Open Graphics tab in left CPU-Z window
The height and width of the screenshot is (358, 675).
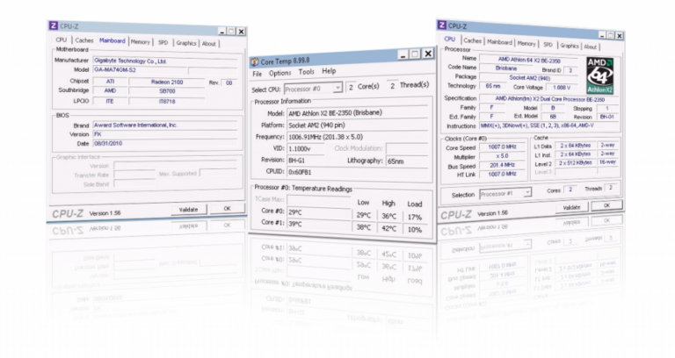pos(186,43)
